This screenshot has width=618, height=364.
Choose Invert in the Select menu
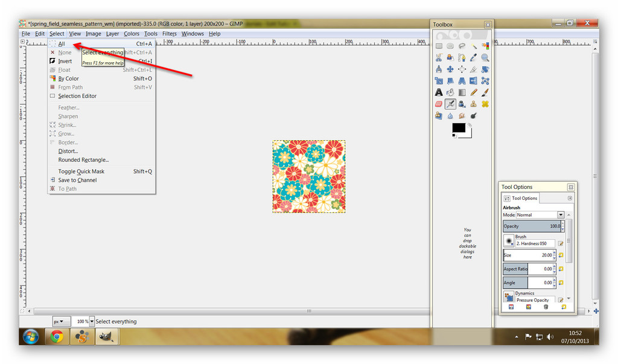[x=101, y=61]
